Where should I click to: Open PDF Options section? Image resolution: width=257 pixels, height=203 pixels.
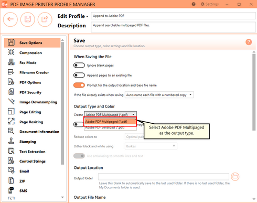pyautogui.click(x=32, y=82)
